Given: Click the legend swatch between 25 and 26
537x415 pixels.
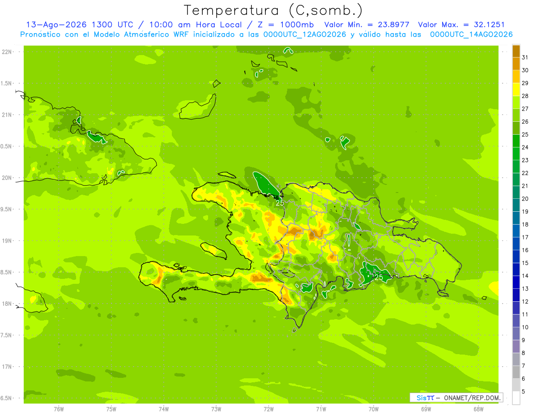Looking at the screenshot, I should tap(516, 128).
